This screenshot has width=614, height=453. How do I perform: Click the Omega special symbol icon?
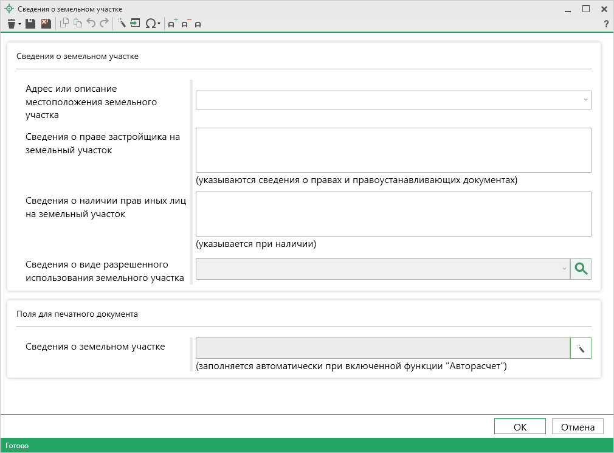(x=150, y=24)
